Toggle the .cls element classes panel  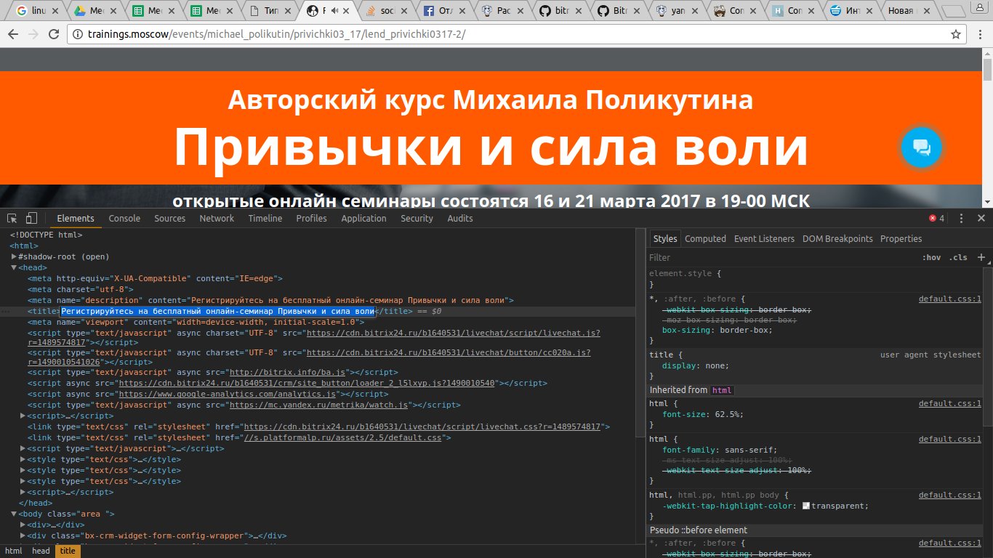[x=958, y=257]
